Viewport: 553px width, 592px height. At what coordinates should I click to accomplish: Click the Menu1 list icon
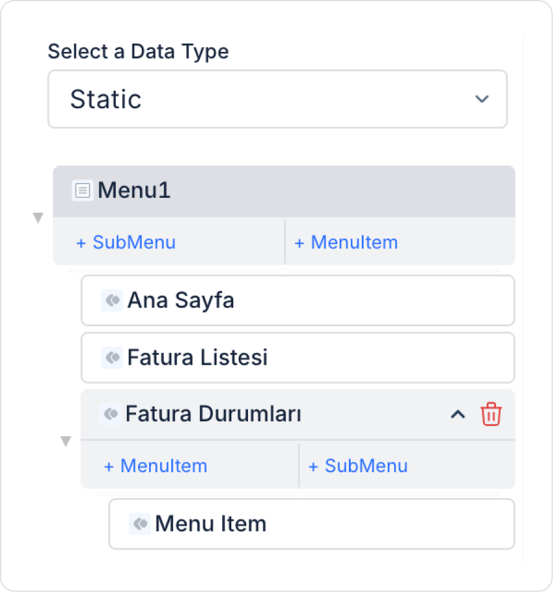[82, 190]
